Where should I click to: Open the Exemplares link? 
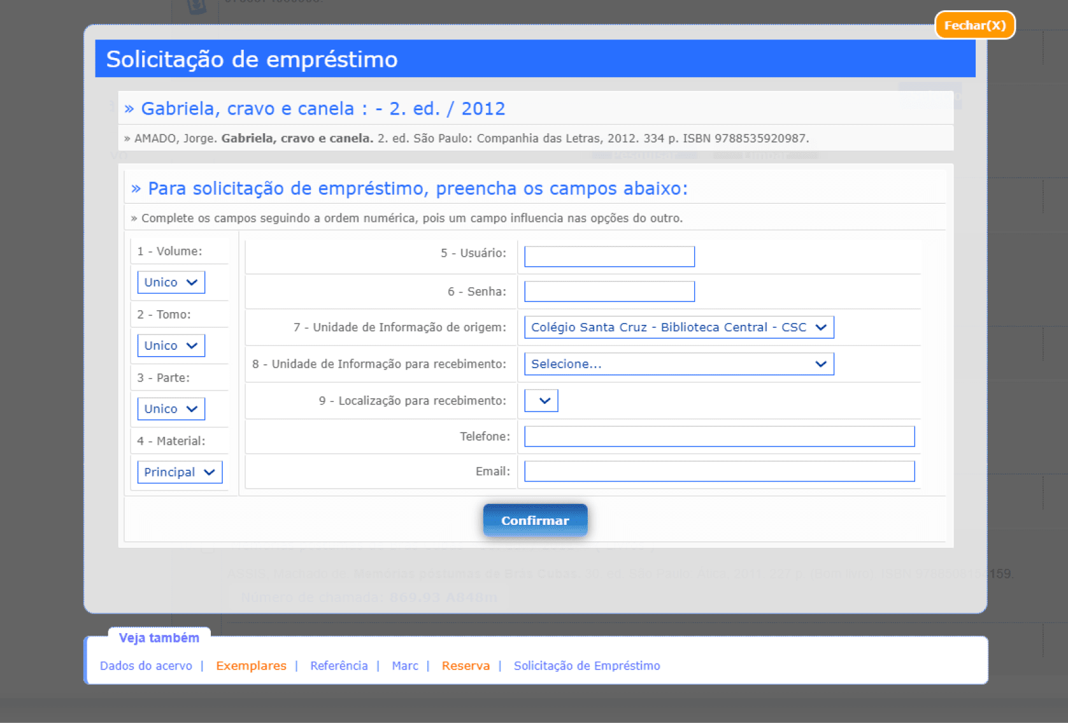tap(251, 666)
